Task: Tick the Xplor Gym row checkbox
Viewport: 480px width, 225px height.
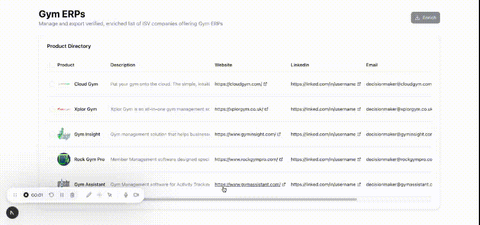Action: coord(52,109)
